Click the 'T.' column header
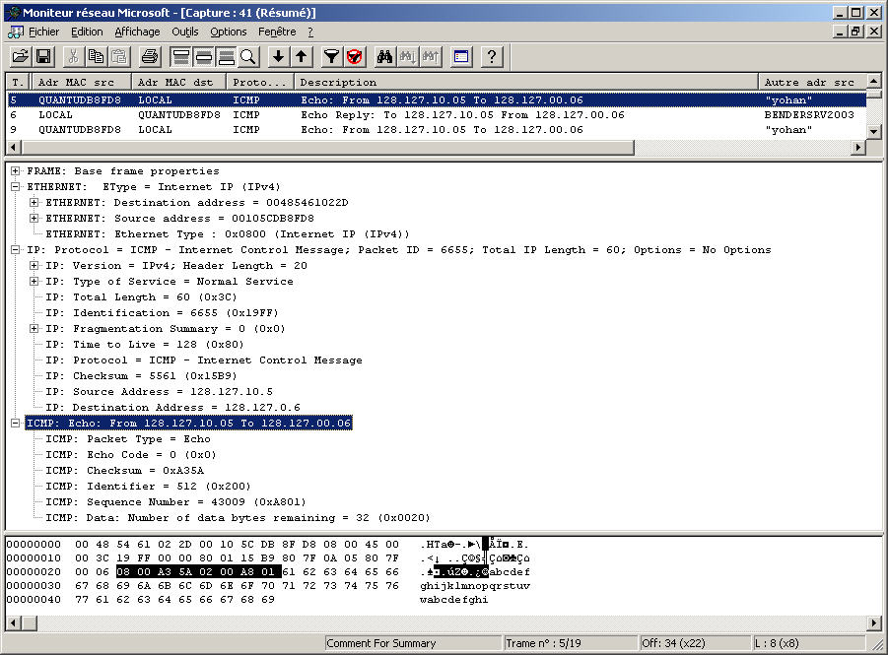 coord(19,82)
